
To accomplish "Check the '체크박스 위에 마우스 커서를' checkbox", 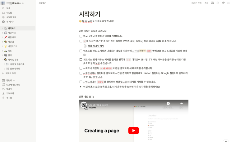I will [81, 60].
